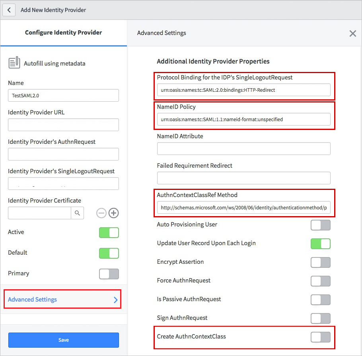The height and width of the screenshot is (356, 362).
Task: Click the Save button
Action: (63, 340)
